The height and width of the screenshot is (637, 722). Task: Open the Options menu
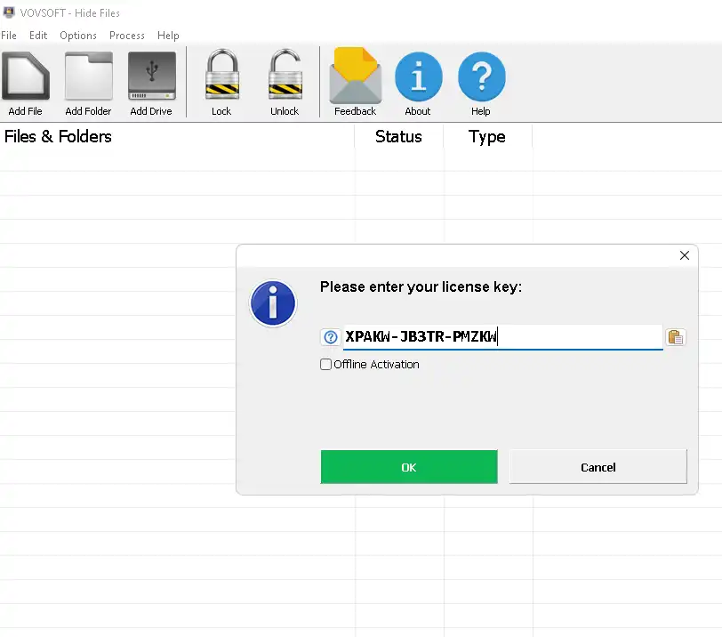(x=78, y=36)
